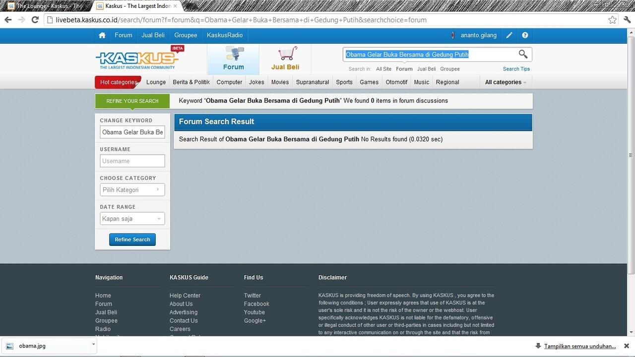Click the Username filter field
The height and width of the screenshot is (357, 635).
(132, 161)
